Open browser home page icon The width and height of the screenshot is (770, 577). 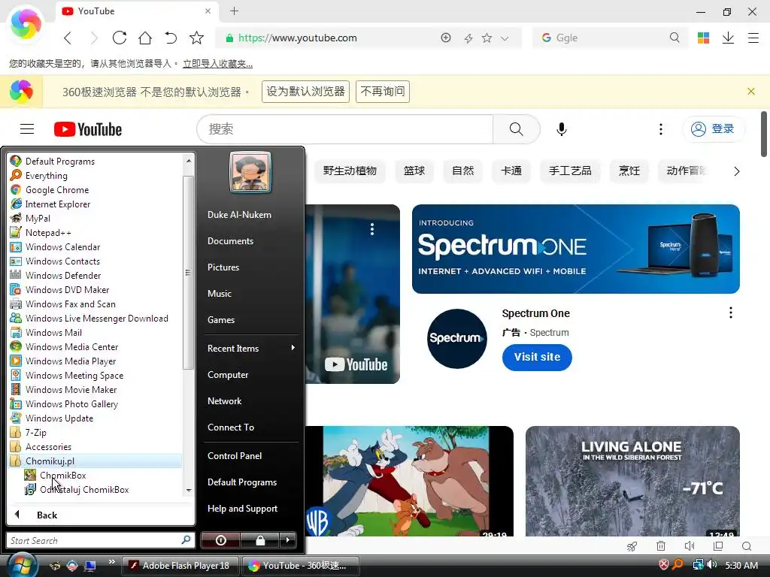point(145,38)
